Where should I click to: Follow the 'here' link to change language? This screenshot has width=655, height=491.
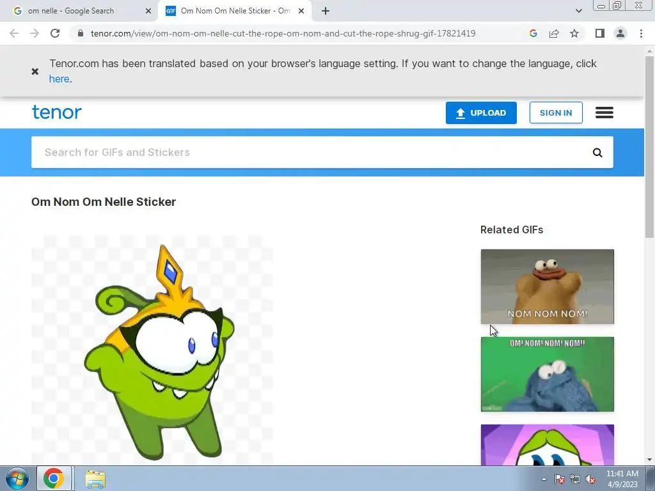(59, 79)
